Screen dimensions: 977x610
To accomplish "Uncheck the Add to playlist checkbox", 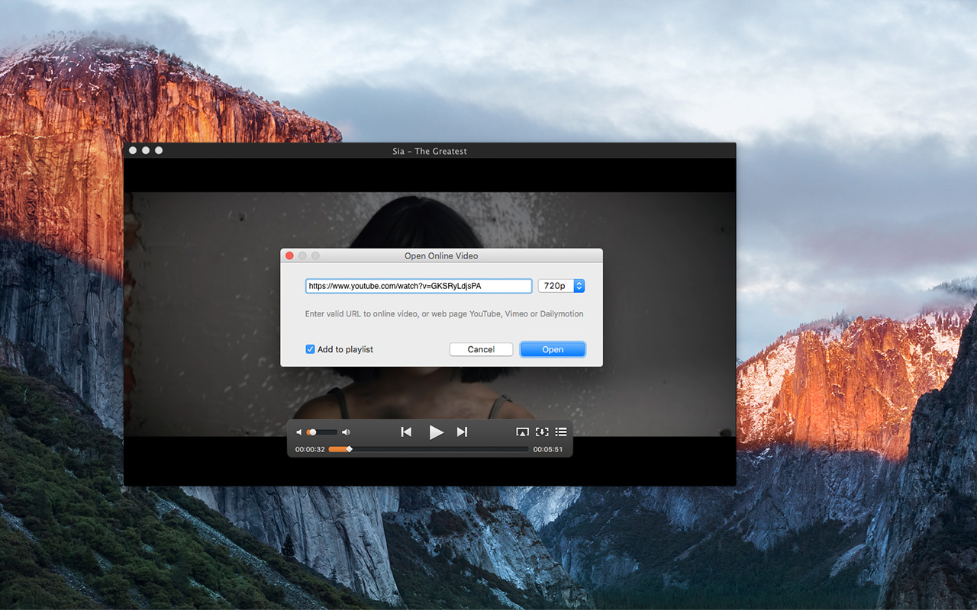I will pyautogui.click(x=310, y=349).
